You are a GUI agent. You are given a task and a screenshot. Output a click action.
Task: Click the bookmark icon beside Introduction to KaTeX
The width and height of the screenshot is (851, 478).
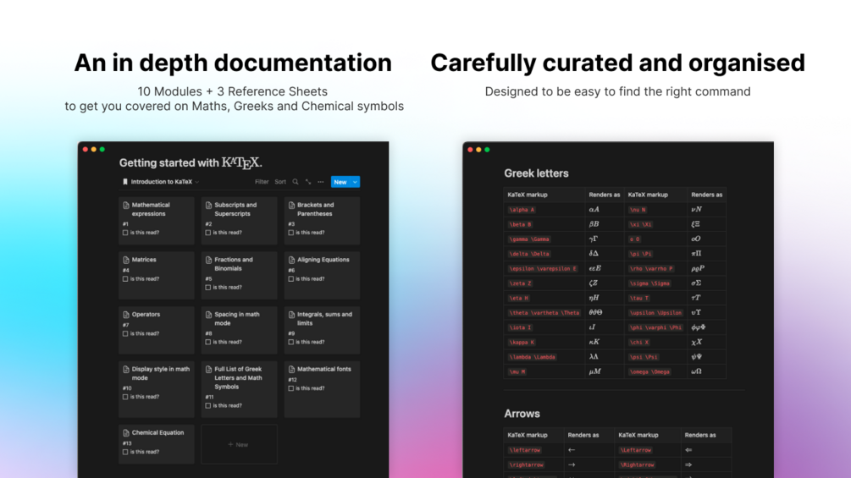[124, 182]
